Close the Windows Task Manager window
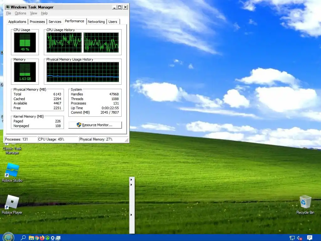This screenshot has width=321, height=241. 125,7
